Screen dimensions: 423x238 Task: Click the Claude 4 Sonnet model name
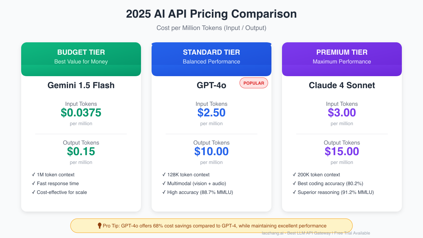(x=342, y=85)
